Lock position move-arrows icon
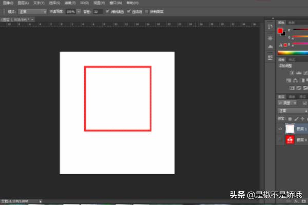Viewport: 308px width, 205px height. (x=302, y=119)
